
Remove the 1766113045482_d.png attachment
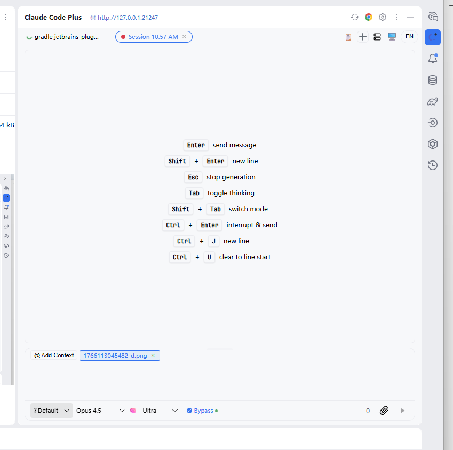153,355
